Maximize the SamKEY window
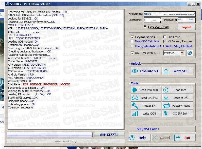The image size is (202, 149). 193,4
